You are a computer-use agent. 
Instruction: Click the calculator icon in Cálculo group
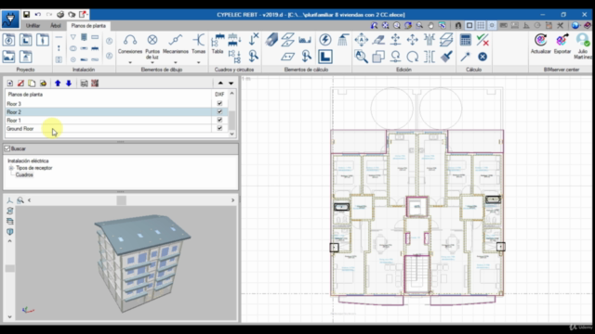click(x=465, y=39)
